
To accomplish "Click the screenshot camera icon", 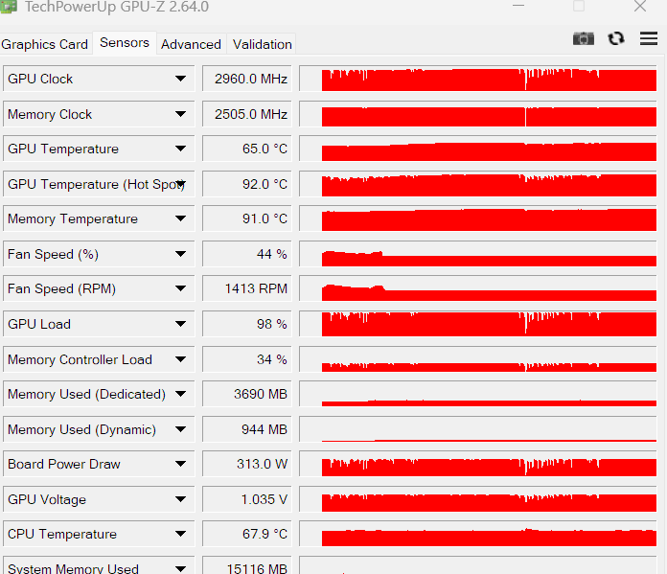I will 584,38.
